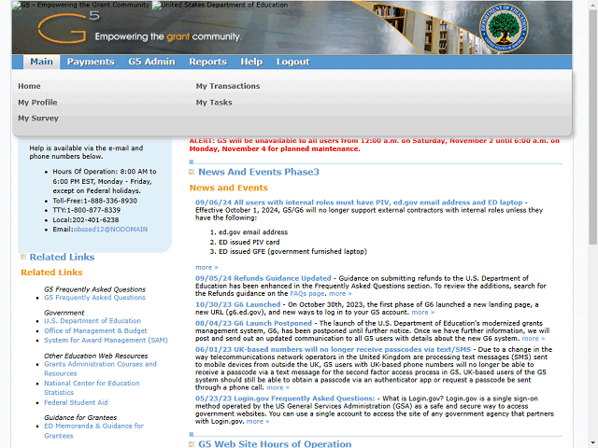Screen dimensions: 598x448
Task: Open the Main menu tab
Action: pyautogui.click(x=41, y=62)
